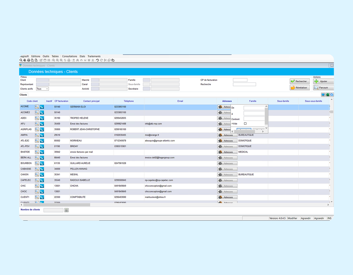Click the Réinitialiser button
This screenshot has width=353, height=275.
(300, 88)
